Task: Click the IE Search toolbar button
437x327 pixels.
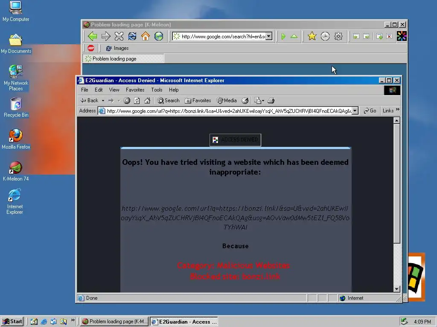Action: pos(168,100)
